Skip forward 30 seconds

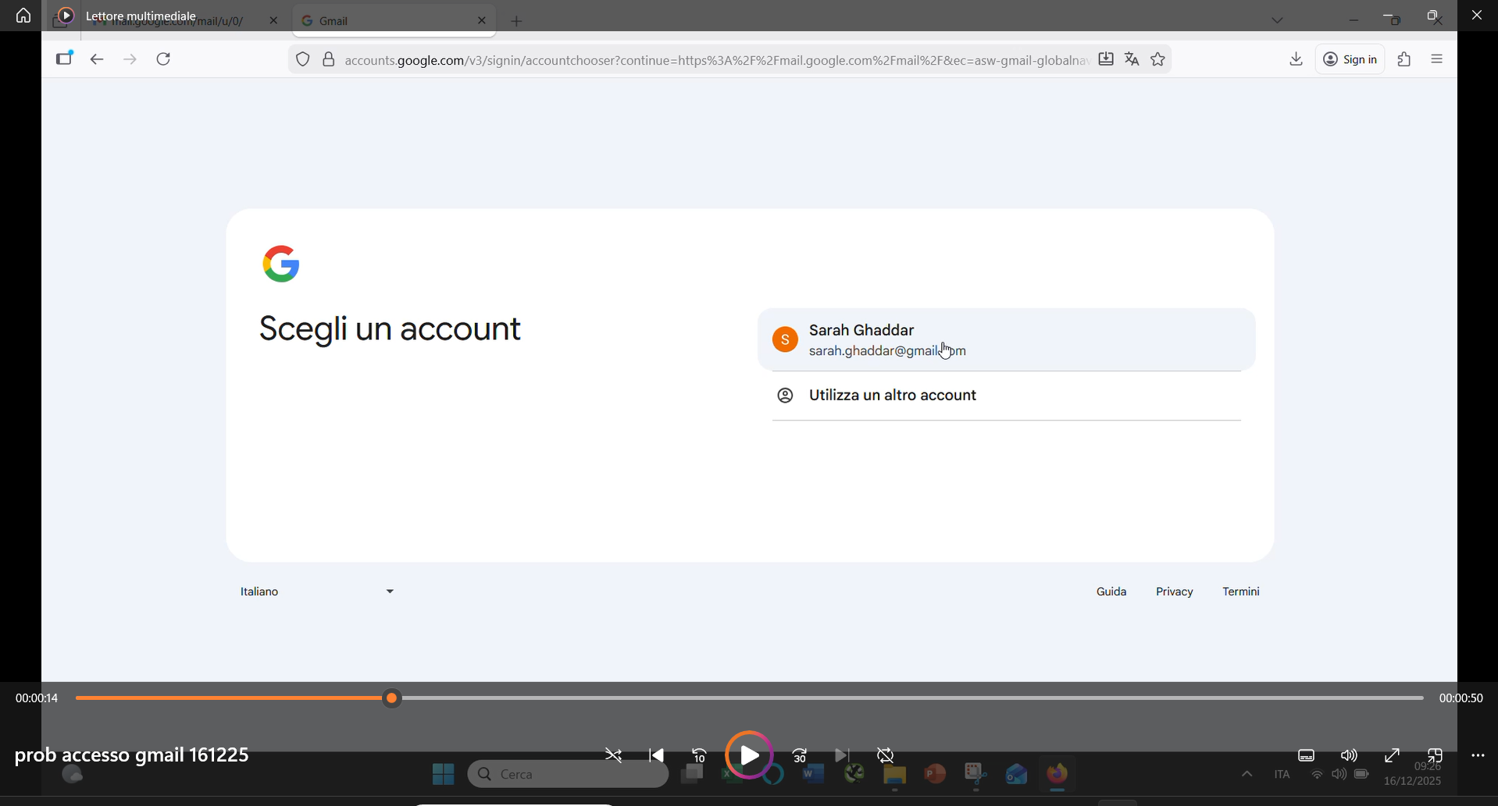(800, 755)
